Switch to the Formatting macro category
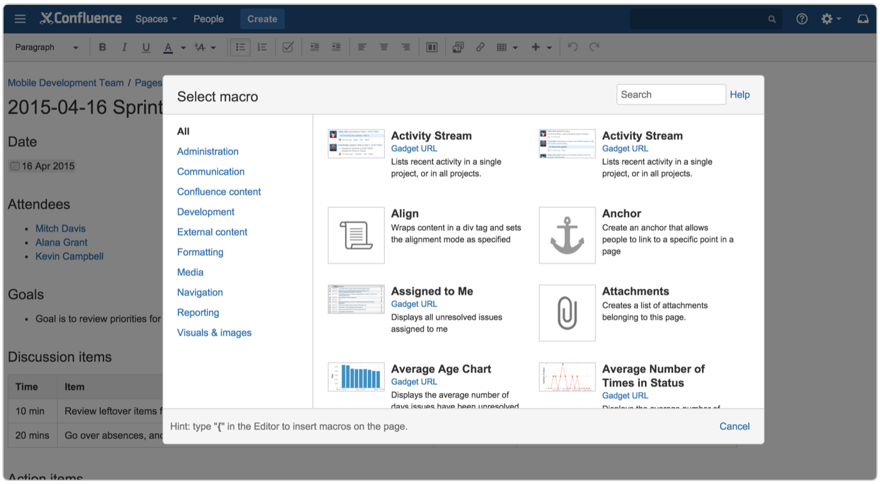 coord(200,252)
